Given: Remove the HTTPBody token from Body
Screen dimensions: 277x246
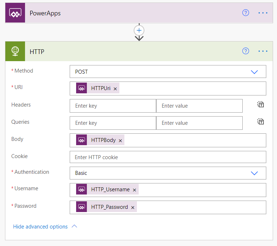Looking at the screenshot, I should (120, 141).
